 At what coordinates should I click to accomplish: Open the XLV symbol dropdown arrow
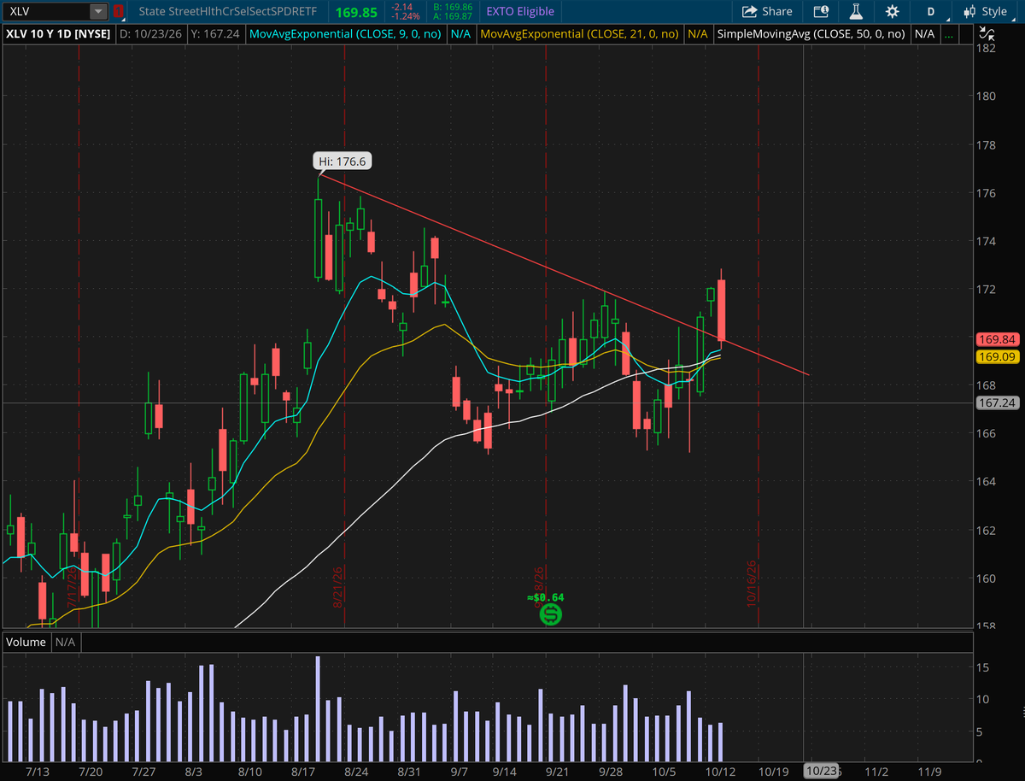point(99,12)
